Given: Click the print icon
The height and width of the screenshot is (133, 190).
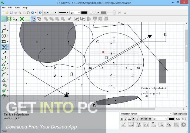Looking at the screenshot, I should [16, 13].
